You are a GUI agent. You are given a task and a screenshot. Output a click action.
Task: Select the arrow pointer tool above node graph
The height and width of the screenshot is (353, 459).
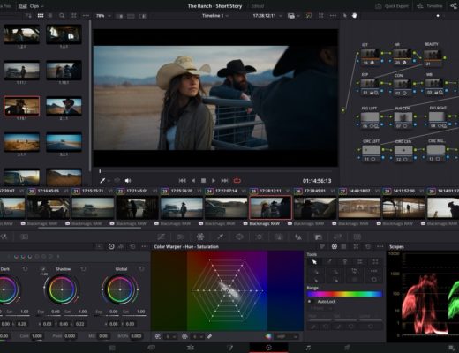click(345, 16)
